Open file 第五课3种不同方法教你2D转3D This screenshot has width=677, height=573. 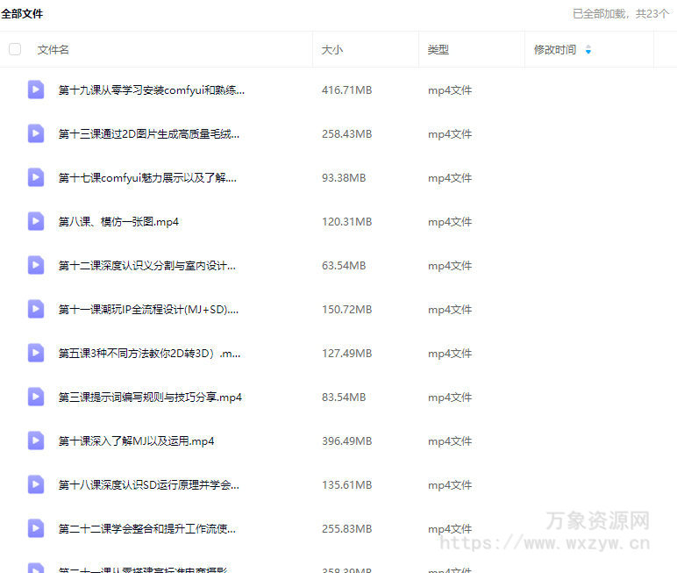click(x=149, y=354)
